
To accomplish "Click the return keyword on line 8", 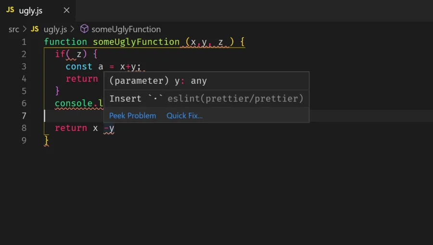I will (71, 128).
